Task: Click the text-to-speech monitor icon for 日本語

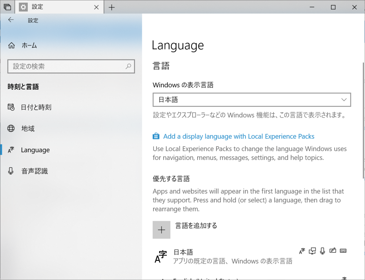Action: tap(312, 251)
